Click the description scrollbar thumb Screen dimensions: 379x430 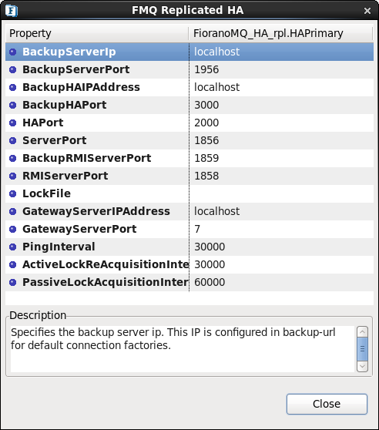coord(362,349)
